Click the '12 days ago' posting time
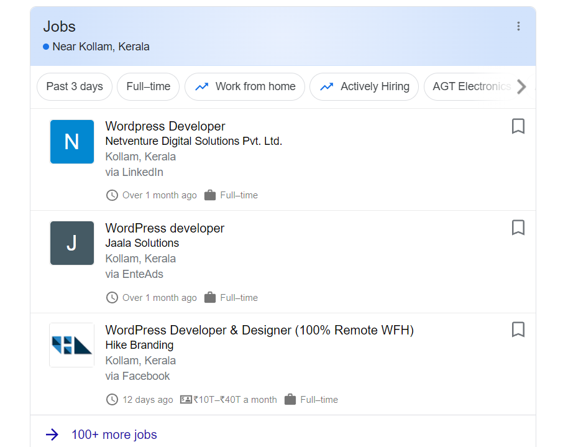Screen dimensions: 563x447 [148, 400]
